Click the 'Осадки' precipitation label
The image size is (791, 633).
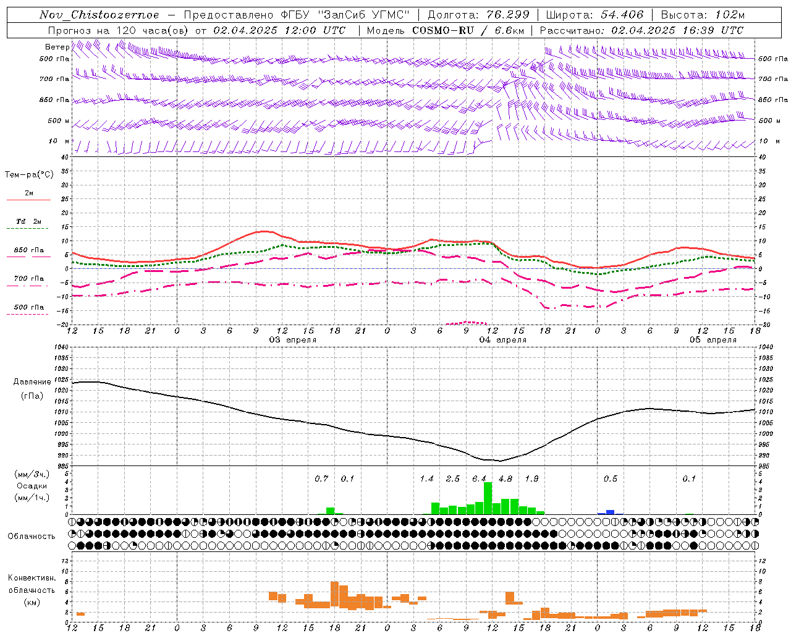(x=32, y=486)
